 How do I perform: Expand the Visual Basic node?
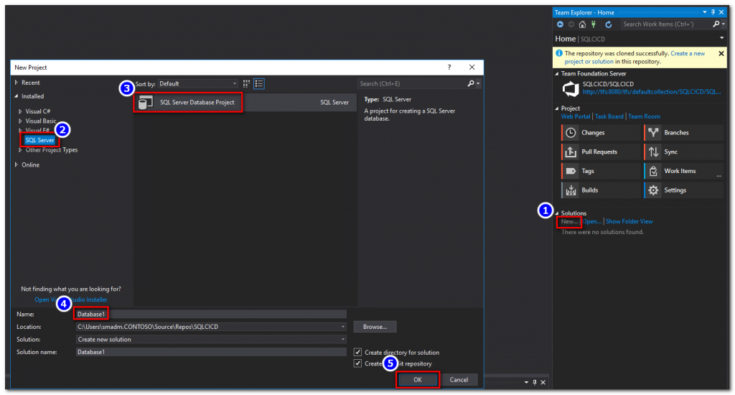(20, 121)
